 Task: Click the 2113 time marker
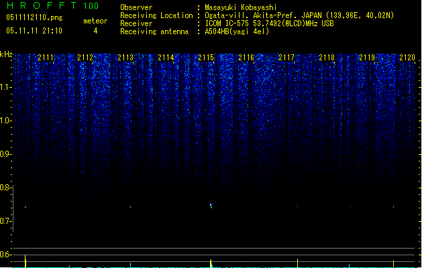(x=125, y=58)
